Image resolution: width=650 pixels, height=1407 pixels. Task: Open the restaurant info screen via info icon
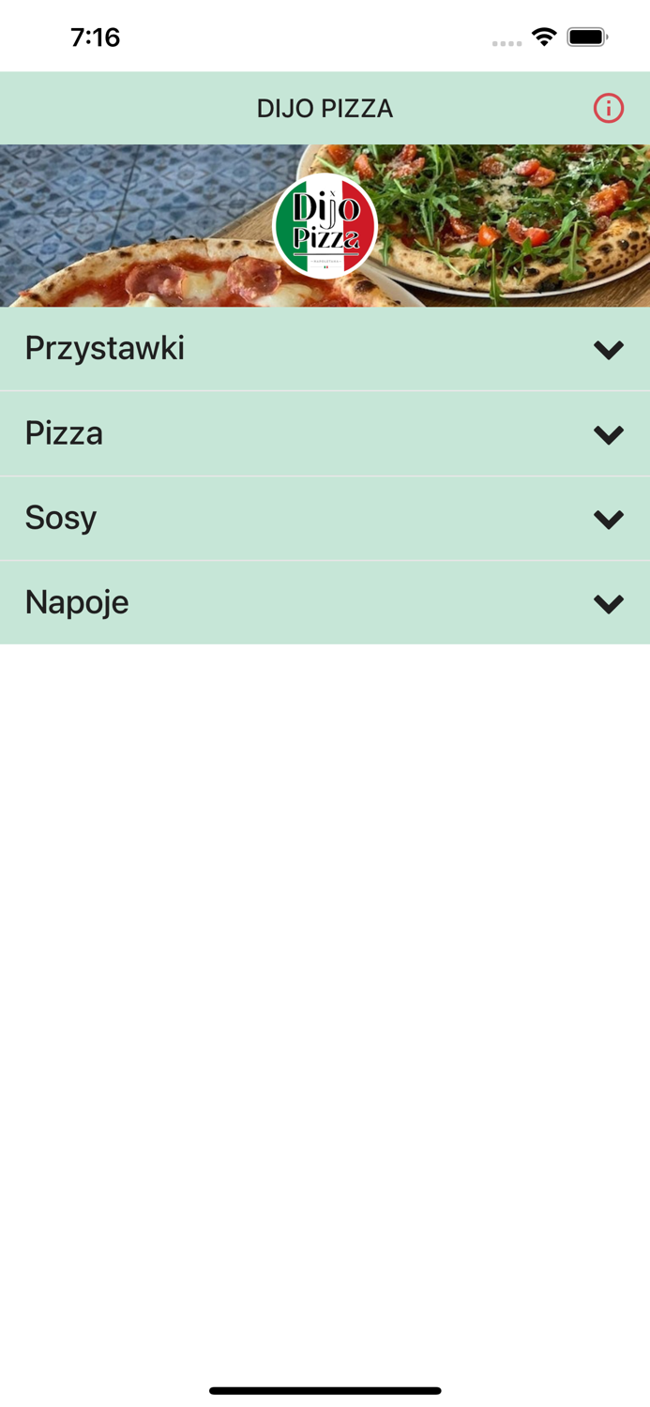pos(608,109)
